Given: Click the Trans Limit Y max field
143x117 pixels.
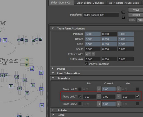Looking at the screenshot, I should click(x=128, y=97).
